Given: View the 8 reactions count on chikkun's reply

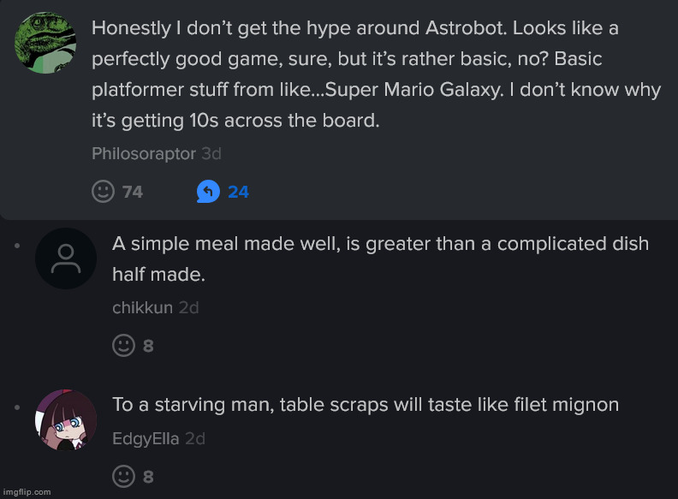Looking at the screenshot, I should point(148,346).
